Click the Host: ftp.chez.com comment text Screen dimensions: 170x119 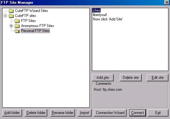point(108,89)
